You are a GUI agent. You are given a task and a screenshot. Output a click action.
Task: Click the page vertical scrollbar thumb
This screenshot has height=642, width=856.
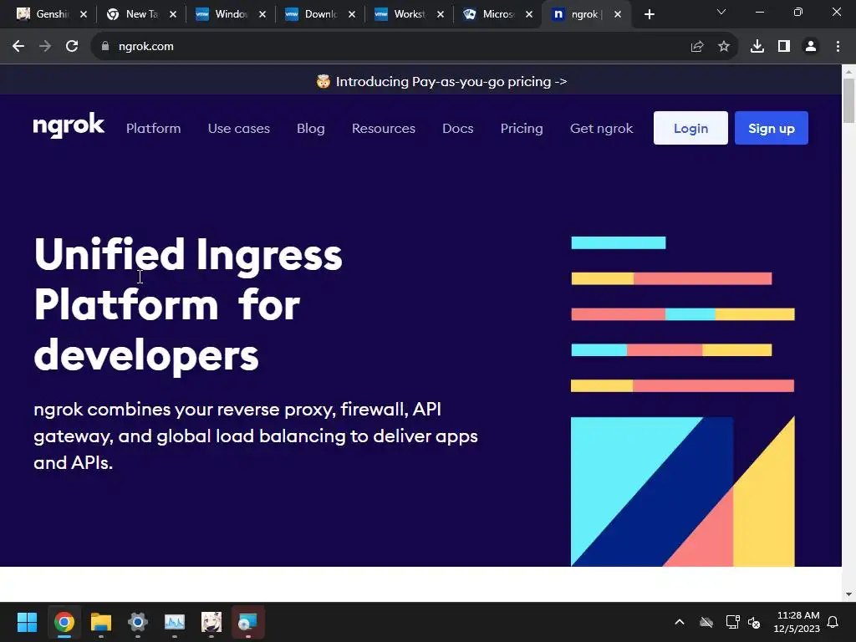coord(848,100)
